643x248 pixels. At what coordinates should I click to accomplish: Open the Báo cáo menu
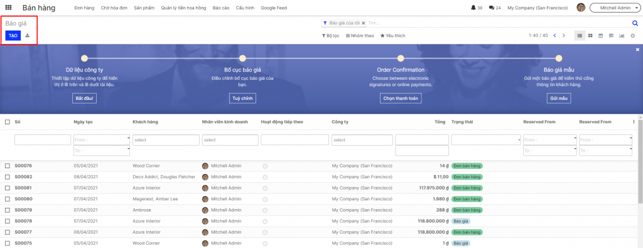[x=221, y=8]
